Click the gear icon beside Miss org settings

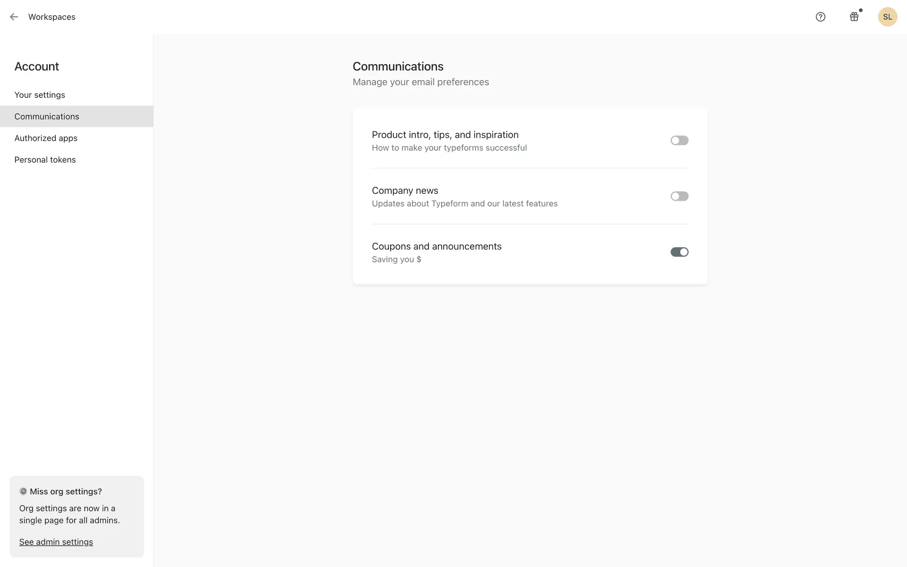pos(23,491)
